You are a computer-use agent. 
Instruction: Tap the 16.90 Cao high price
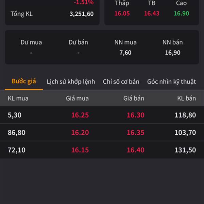[182, 13]
